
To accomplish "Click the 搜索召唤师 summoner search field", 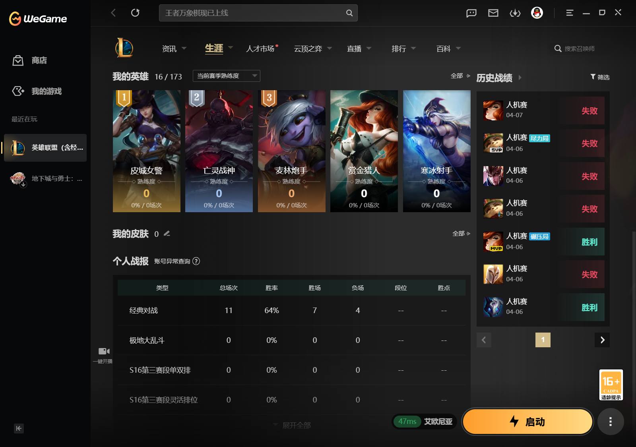I will [x=580, y=48].
